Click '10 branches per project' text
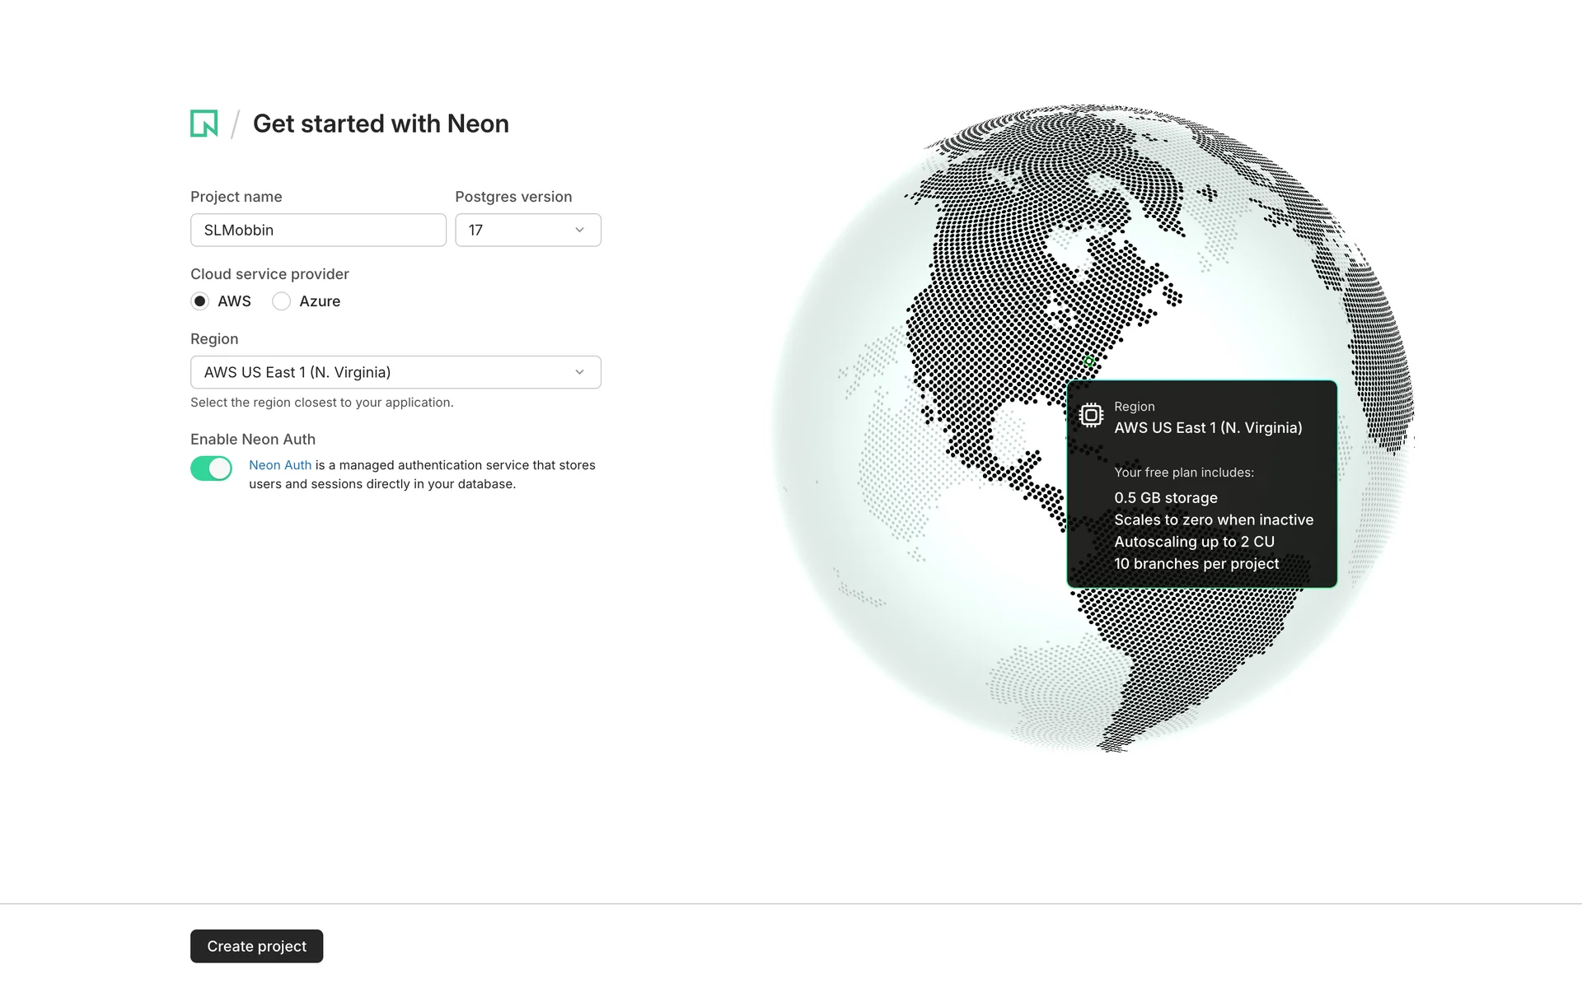 pos(1196,564)
